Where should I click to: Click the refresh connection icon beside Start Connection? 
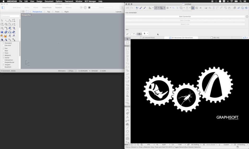(247, 16)
